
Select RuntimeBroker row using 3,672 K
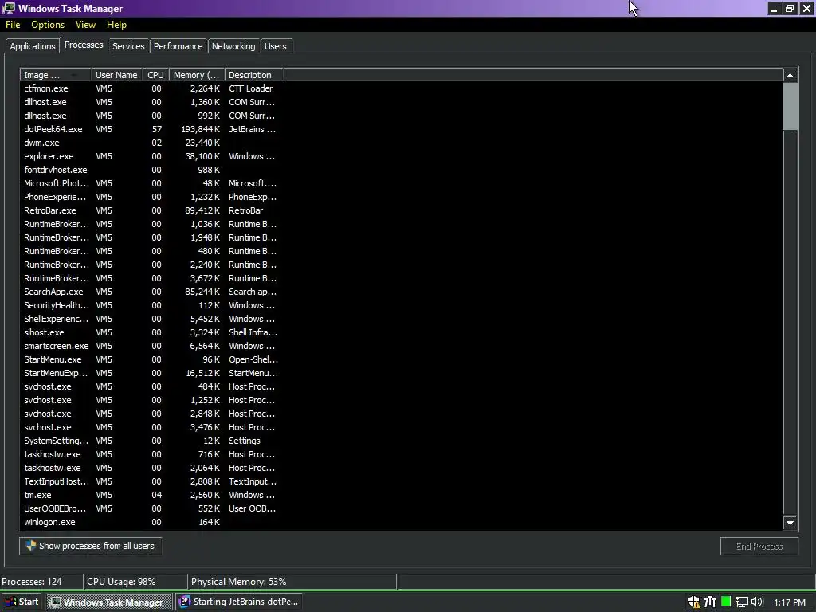[151, 278]
